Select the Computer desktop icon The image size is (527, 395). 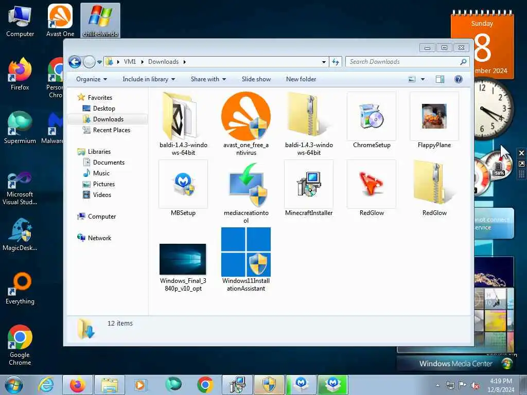[20, 21]
